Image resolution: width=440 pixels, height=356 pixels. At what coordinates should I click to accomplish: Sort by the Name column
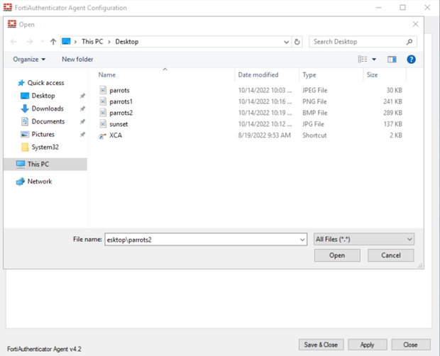(107, 75)
